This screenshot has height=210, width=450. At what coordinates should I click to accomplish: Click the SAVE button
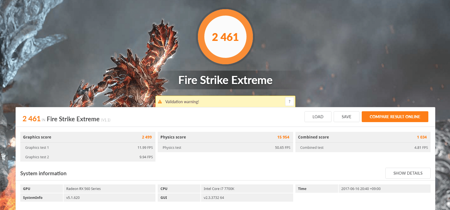[346, 117]
